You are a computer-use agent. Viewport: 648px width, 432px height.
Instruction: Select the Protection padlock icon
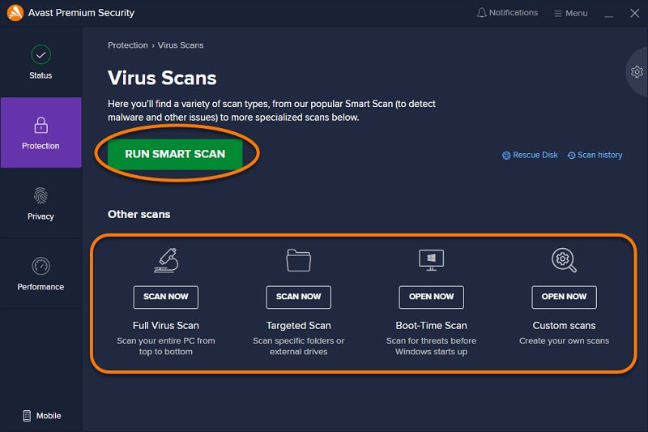pyautogui.click(x=41, y=125)
